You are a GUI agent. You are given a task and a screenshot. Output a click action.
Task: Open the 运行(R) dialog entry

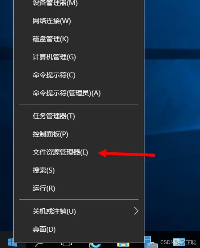[79, 188]
